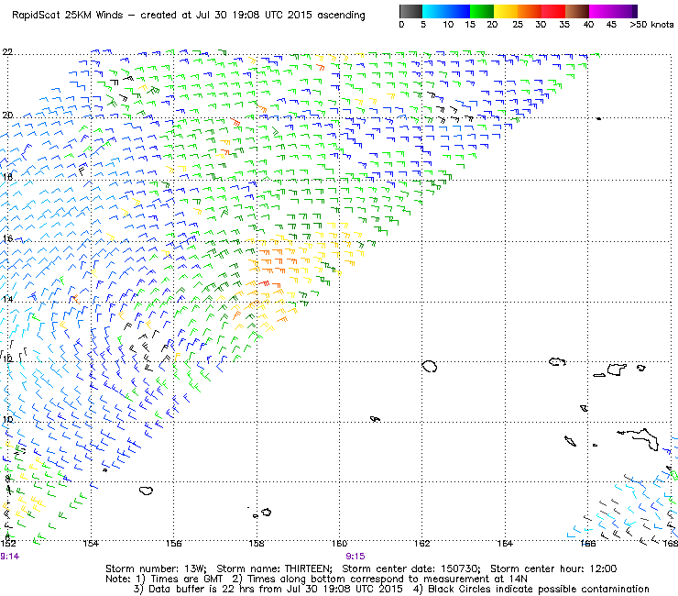The width and height of the screenshot is (678, 596).
Task: Click latitude label '22' on left axis
Action: (7, 52)
